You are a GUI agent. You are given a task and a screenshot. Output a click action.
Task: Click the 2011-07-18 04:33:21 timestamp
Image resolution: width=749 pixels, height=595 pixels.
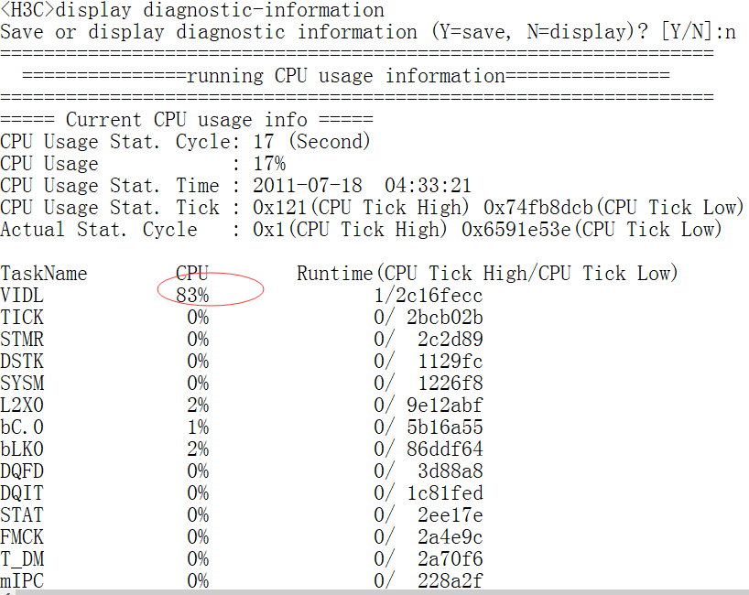coord(363,186)
